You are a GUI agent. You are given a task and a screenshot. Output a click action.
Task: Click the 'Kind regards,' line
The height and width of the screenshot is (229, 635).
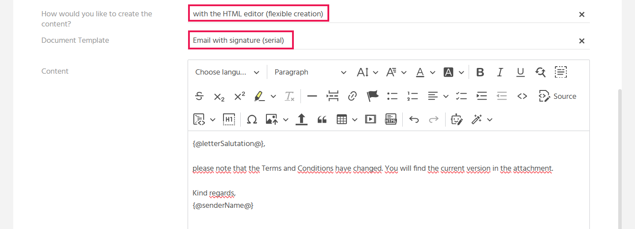[214, 193]
